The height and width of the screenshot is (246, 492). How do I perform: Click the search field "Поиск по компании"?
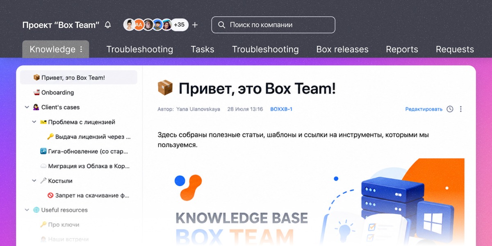pyautogui.click(x=273, y=25)
